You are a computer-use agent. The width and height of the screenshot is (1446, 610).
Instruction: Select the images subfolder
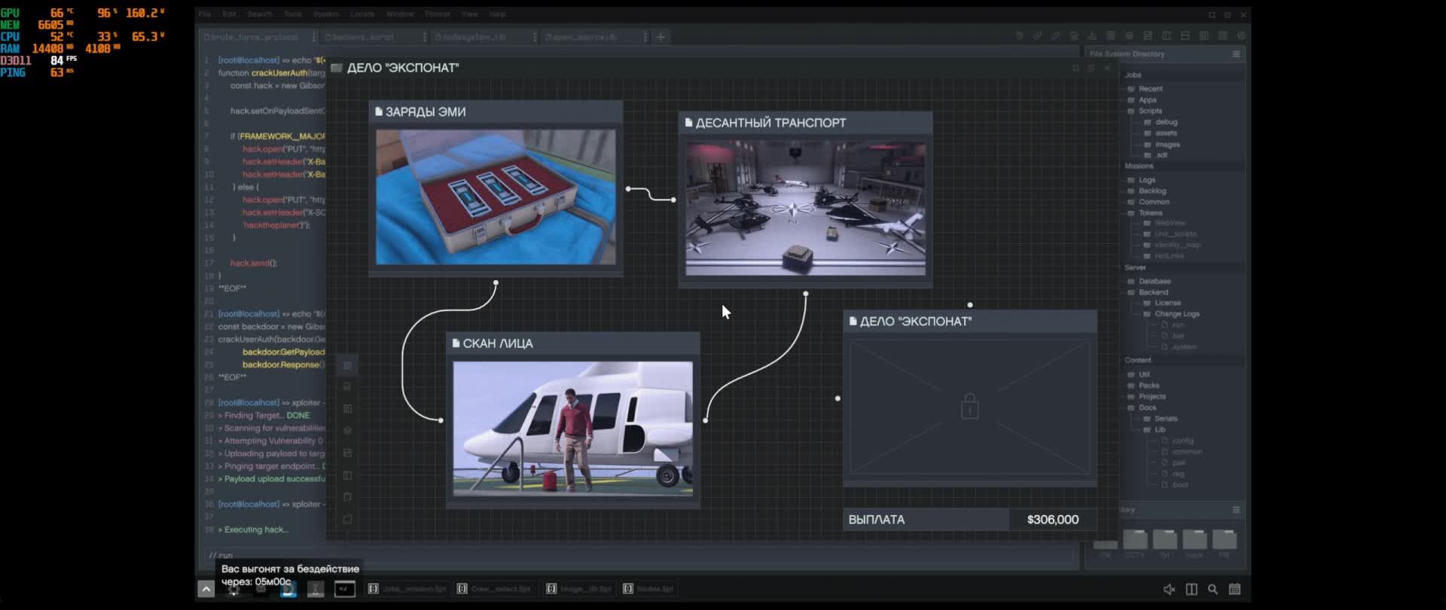tap(1162, 145)
